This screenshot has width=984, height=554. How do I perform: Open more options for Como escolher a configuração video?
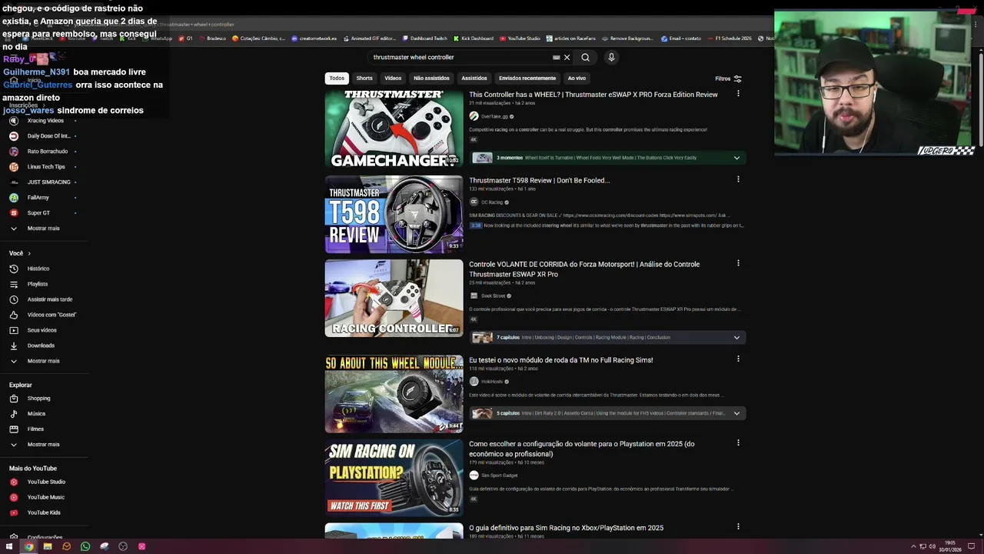coord(738,442)
